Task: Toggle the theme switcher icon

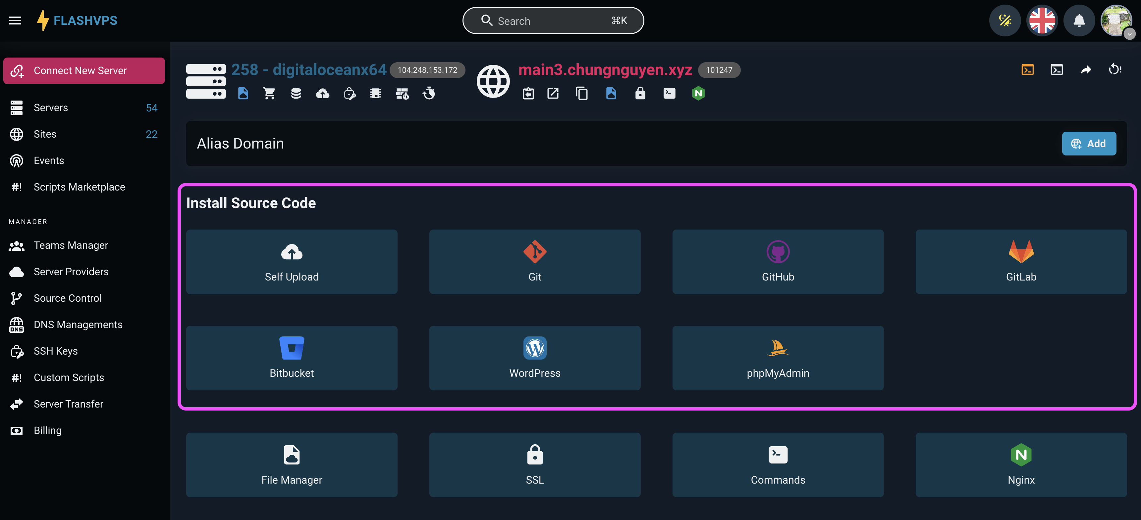Action: (x=1005, y=20)
